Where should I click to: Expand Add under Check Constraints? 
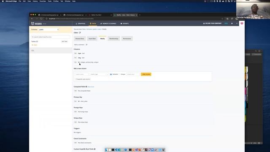76,143
